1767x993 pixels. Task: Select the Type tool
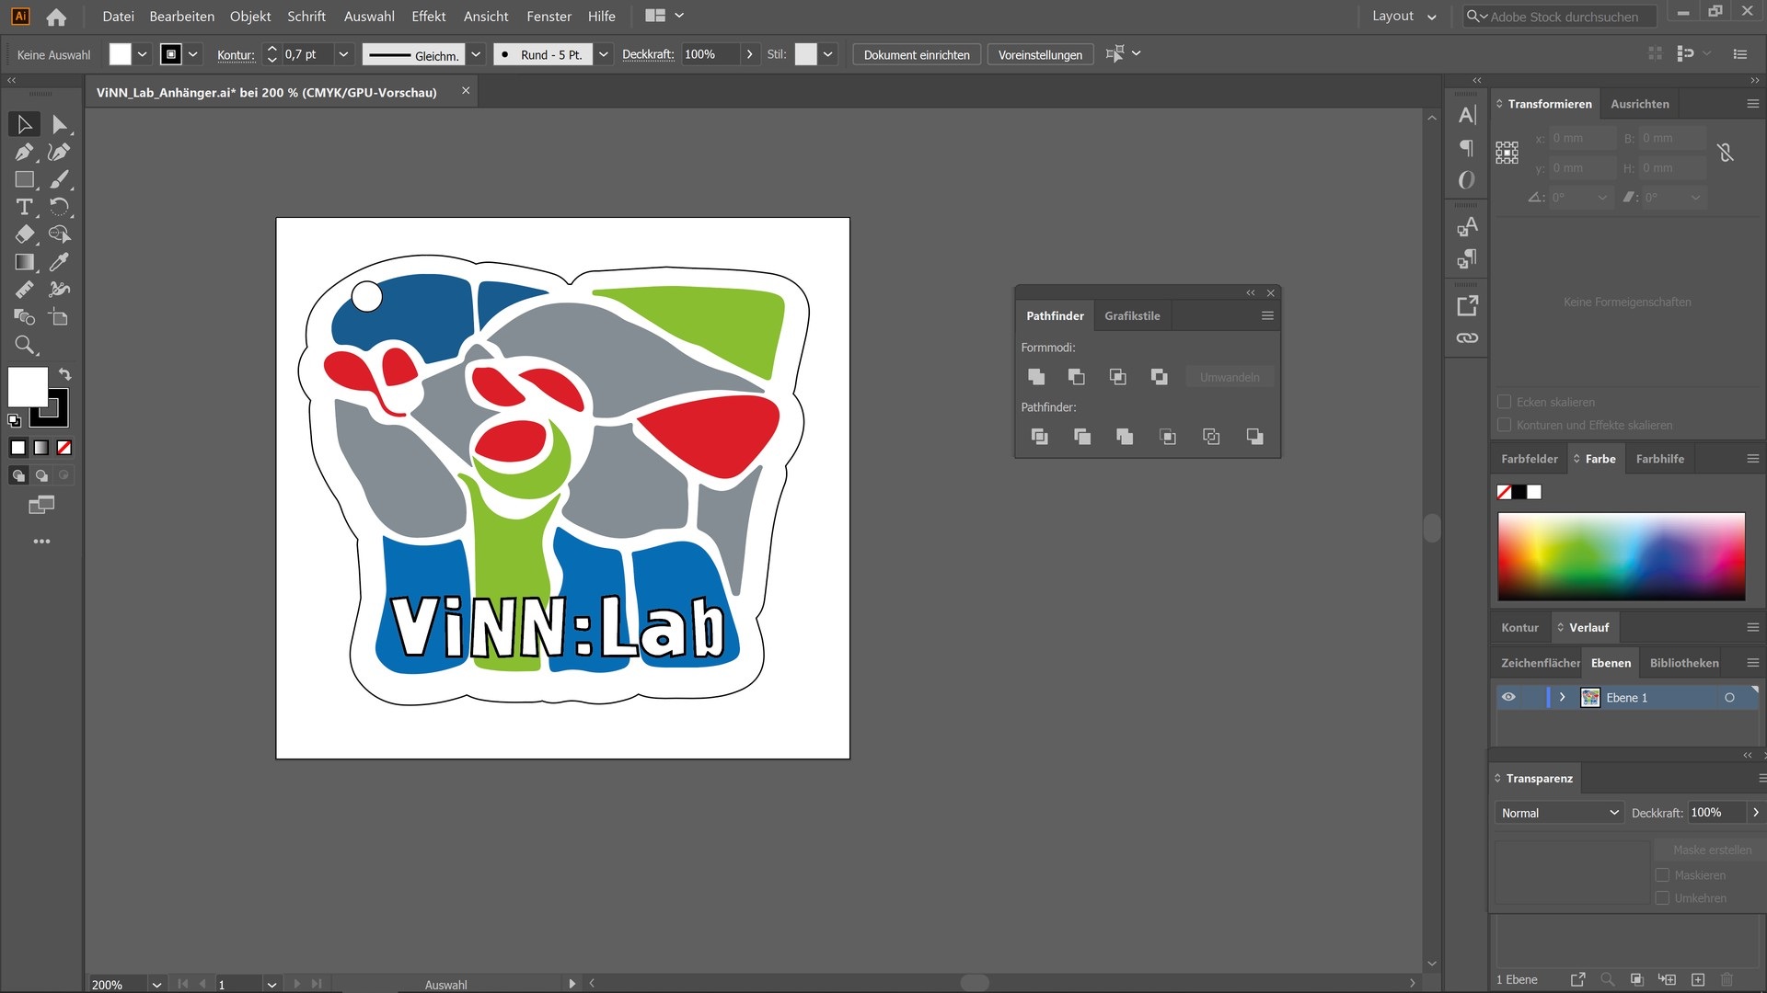(24, 207)
